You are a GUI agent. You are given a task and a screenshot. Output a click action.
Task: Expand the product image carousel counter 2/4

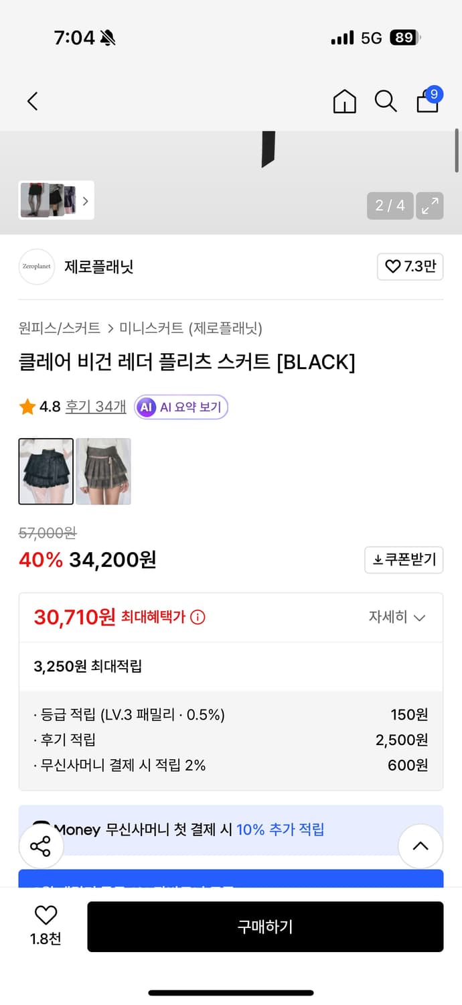point(390,206)
